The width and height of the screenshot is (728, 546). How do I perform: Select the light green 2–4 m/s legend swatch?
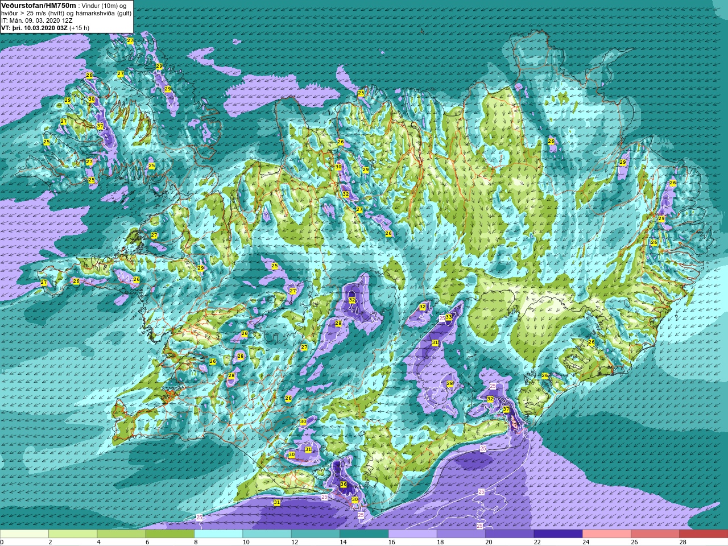click(x=73, y=534)
